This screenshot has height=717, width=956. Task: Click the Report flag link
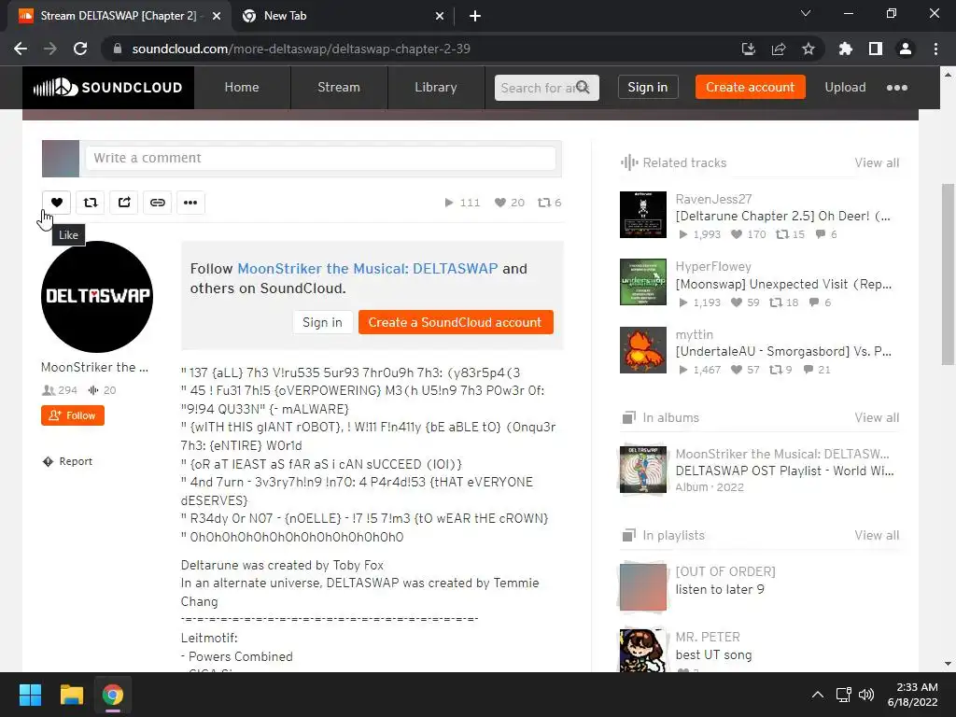pyautogui.click(x=67, y=461)
